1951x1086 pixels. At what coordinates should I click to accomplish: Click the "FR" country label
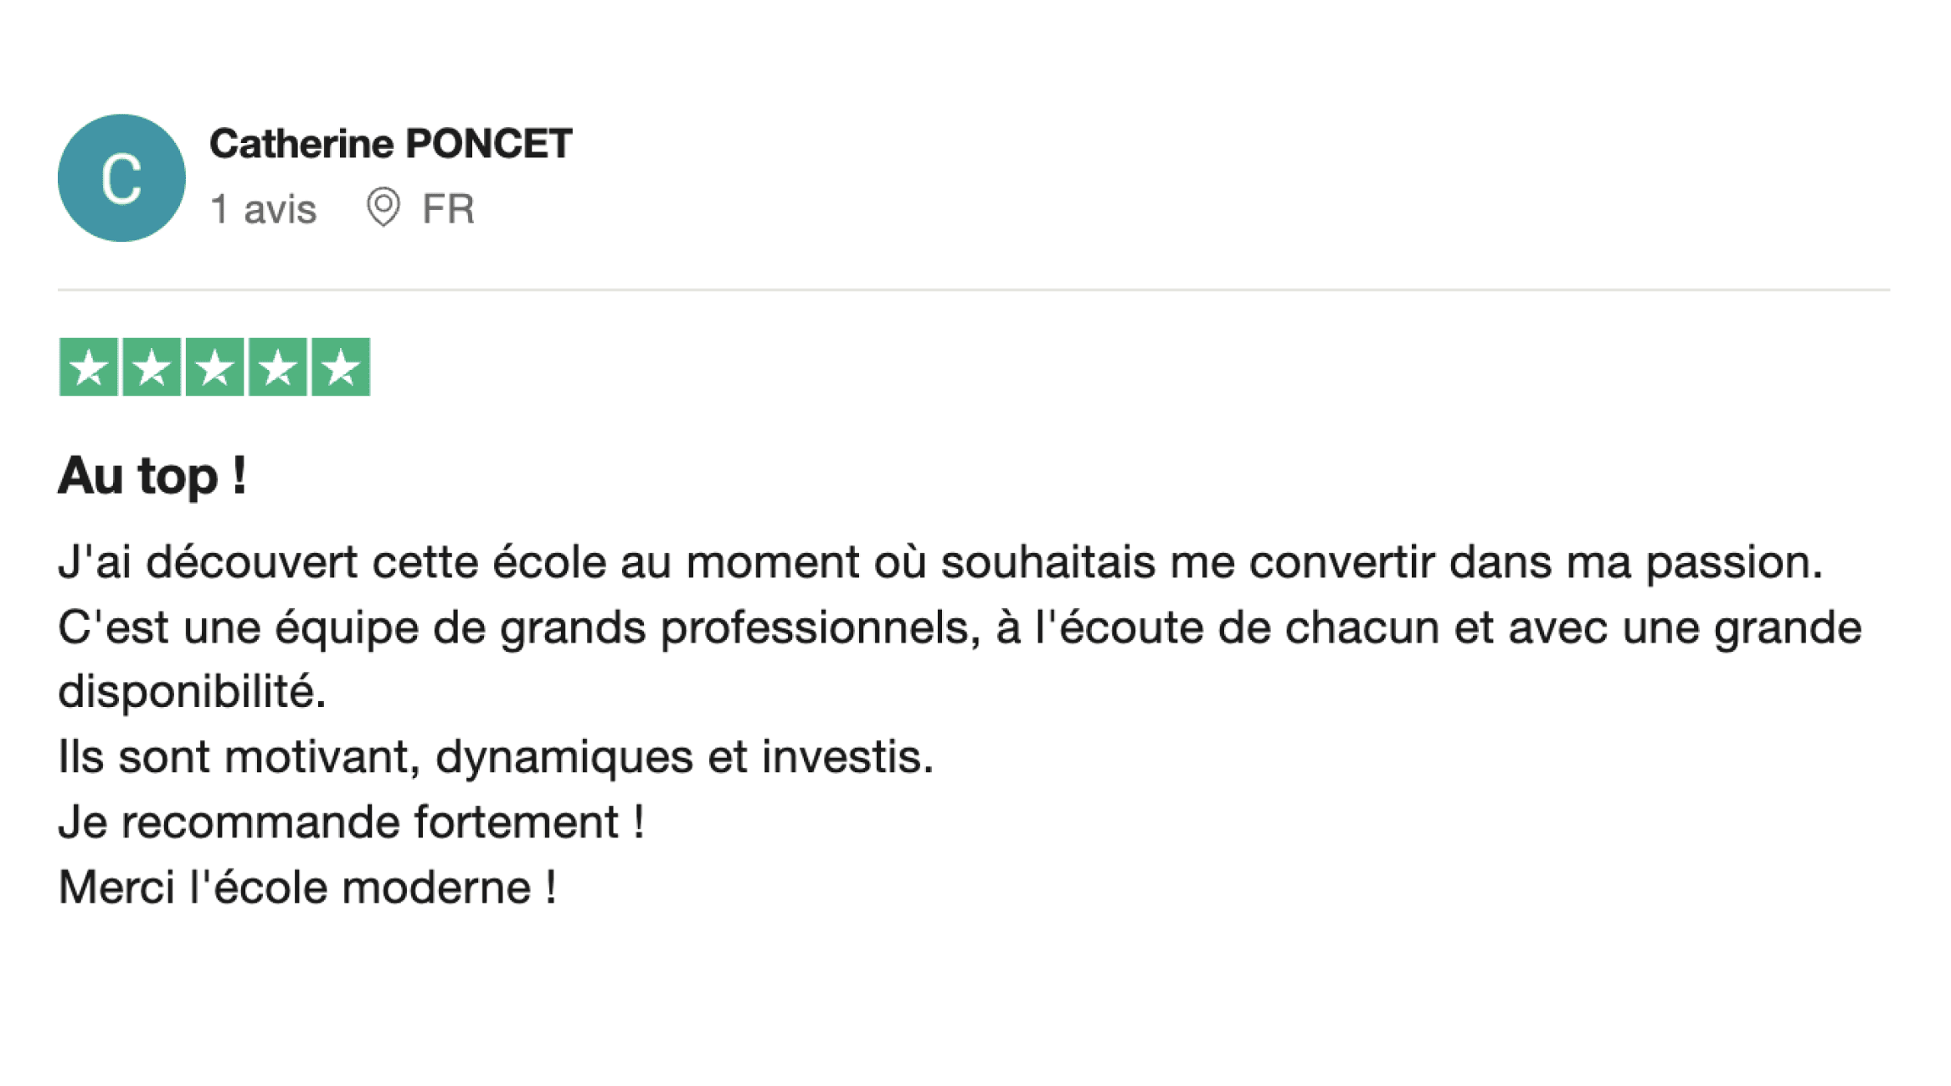[x=448, y=209]
